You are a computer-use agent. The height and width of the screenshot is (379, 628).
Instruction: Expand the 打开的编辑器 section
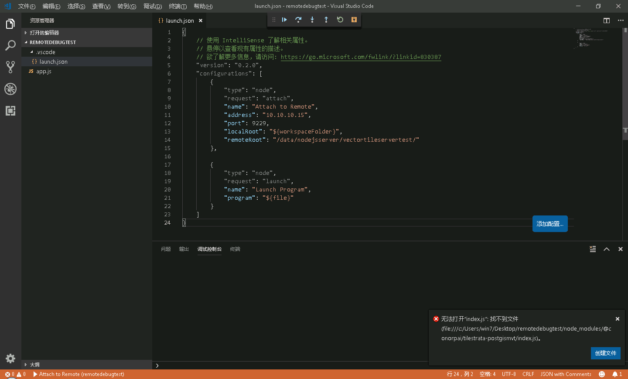click(x=87, y=33)
